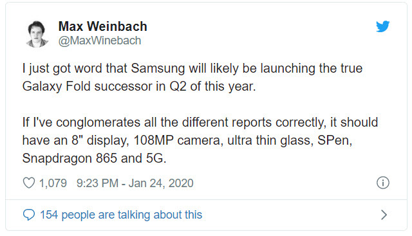Click the 'ultra thin glass, SPen' words
412x236 pixels.
[290, 140]
